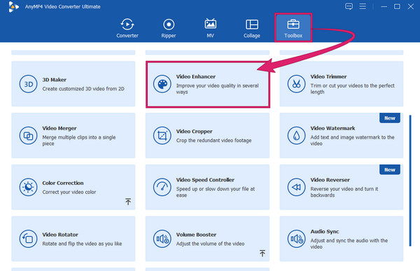Open the Volume Booster title
Image resolution: width=420 pixels, height=271 pixels.
pyautogui.click(x=196, y=235)
